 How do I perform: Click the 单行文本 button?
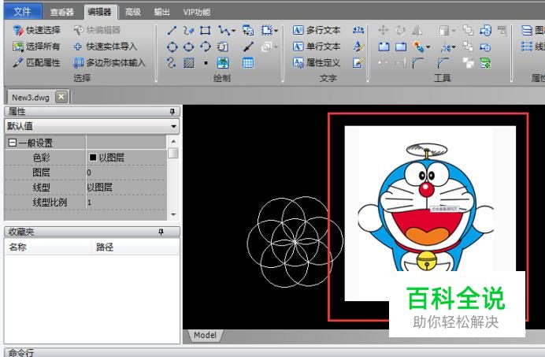click(x=317, y=46)
